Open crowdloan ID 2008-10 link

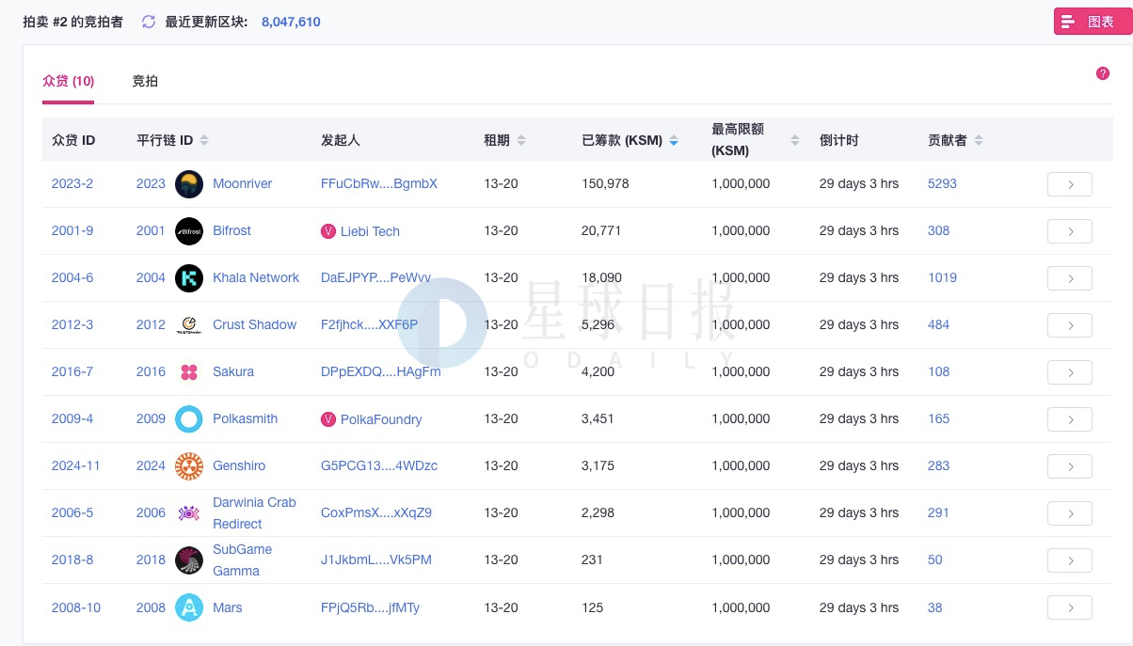pyautogui.click(x=76, y=607)
